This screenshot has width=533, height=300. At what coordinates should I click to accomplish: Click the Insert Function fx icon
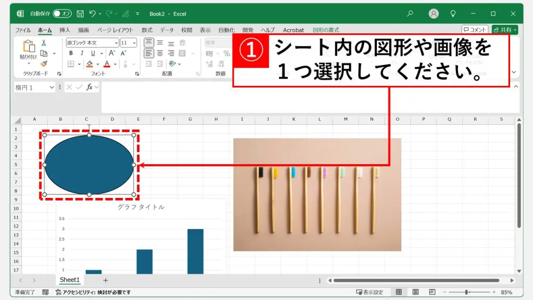pyautogui.click(x=90, y=87)
